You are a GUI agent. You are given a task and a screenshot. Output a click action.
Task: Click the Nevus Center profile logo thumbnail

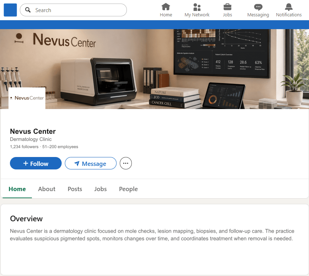(27, 98)
